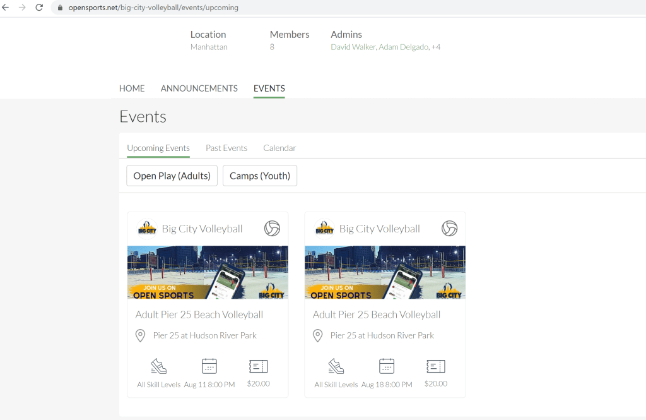Click the calendar icon above Aug 18 8:00 PM
This screenshot has height=420, width=646.
[x=387, y=366]
